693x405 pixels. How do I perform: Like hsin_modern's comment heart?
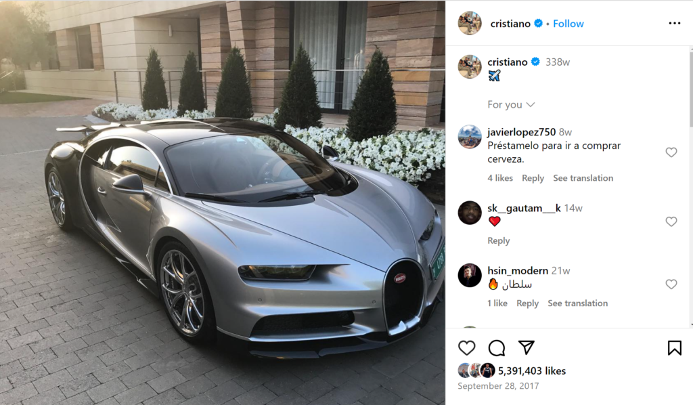[x=671, y=284]
